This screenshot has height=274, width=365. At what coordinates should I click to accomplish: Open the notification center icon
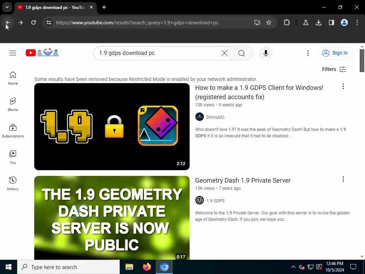pyautogui.click(x=353, y=267)
